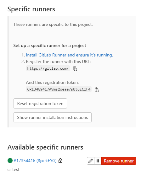Image resolution: width=141 pixels, height=176 pixels.
Task: Click 'And this registration token' label
Action: (53, 83)
